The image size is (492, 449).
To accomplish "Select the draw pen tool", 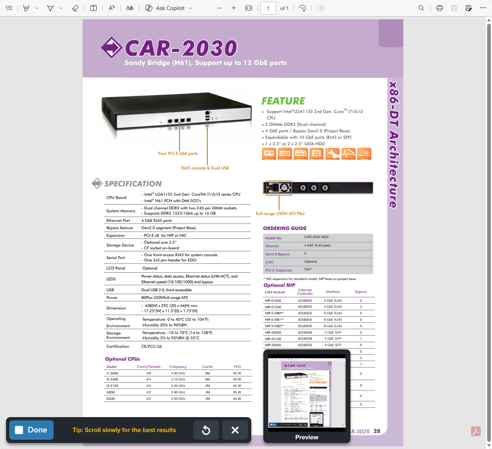I will pos(50,8).
